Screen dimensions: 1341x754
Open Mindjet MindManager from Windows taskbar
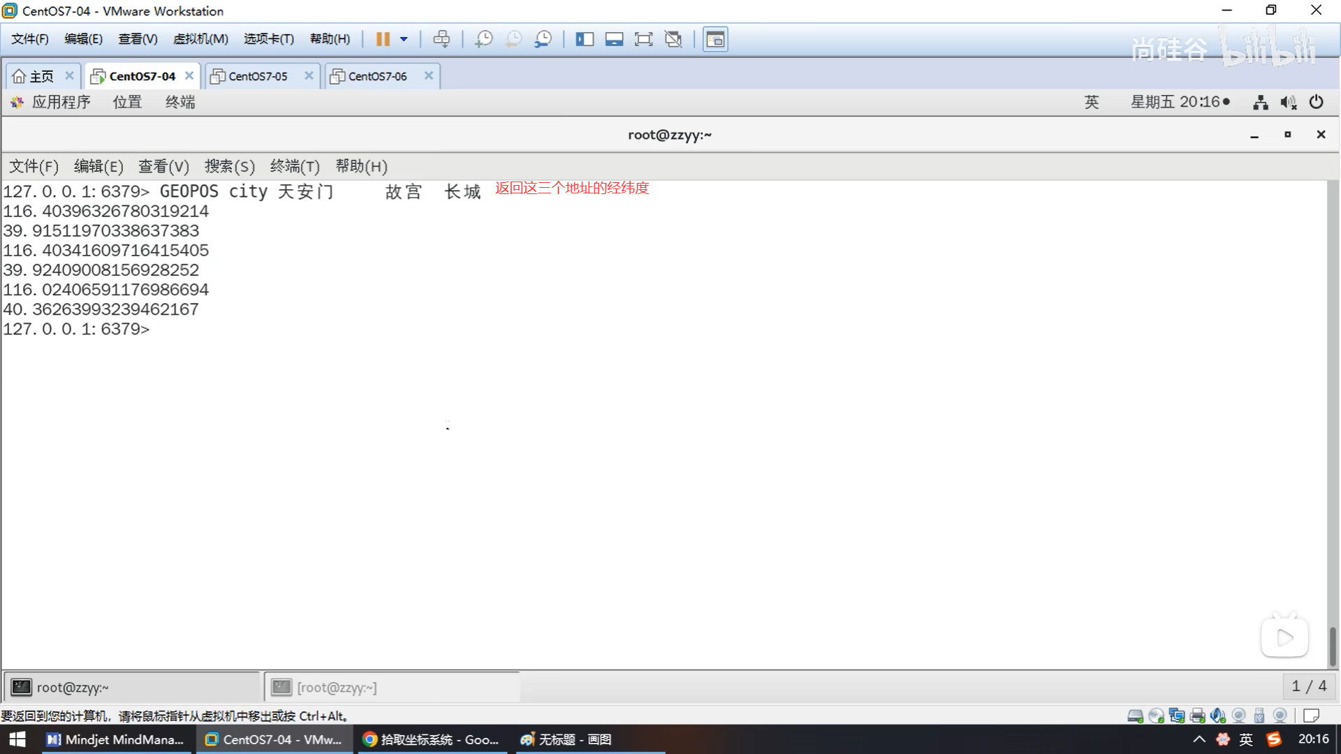pos(115,739)
